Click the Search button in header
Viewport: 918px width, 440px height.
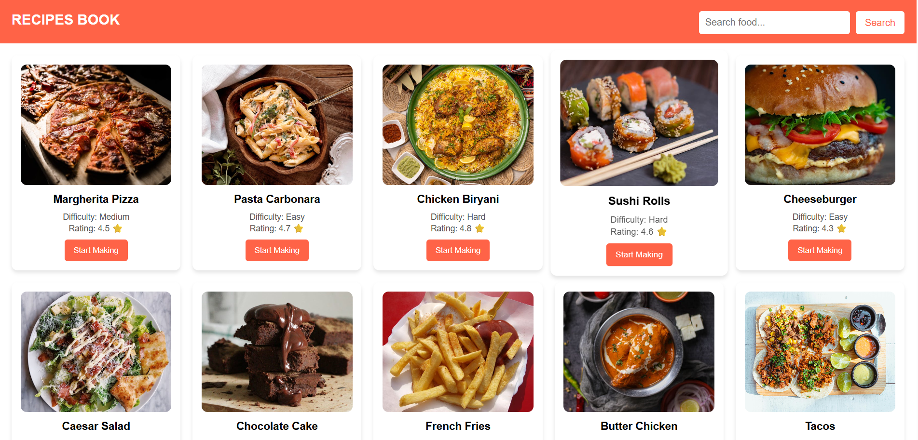tap(880, 23)
